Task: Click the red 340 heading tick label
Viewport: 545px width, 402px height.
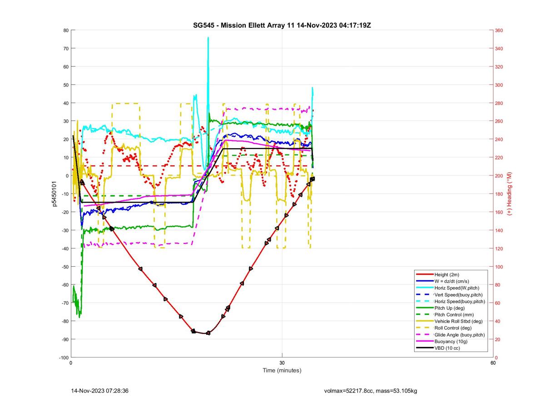Action: pyautogui.click(x=500, y=49)
